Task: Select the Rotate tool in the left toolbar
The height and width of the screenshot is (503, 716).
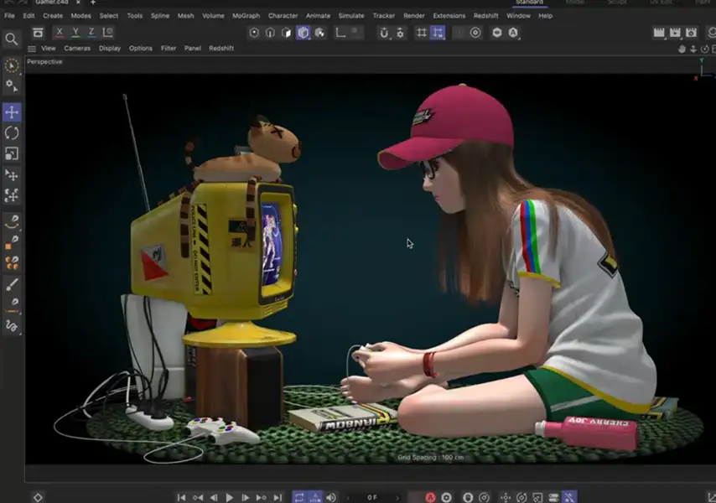Action: [x=12, y=131]
